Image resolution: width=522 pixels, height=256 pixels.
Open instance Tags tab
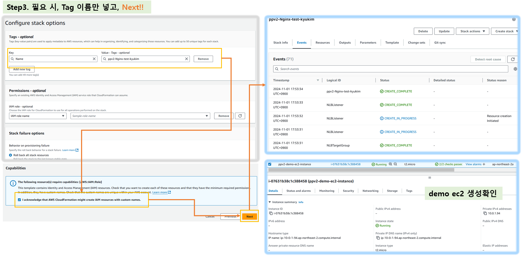pyautogui.click(x=409, y=191)
